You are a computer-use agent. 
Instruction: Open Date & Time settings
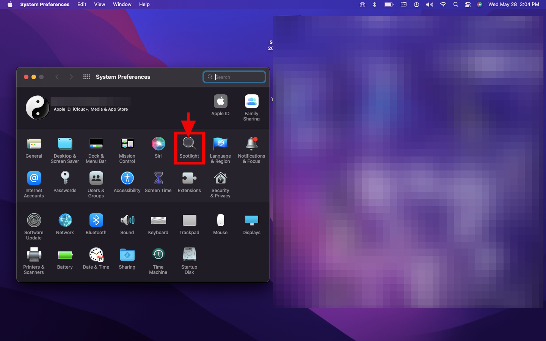tap(96, 259)
